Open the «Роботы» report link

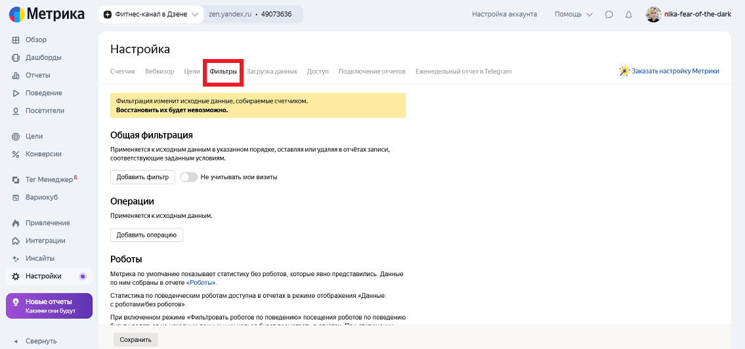click(201, 283)
